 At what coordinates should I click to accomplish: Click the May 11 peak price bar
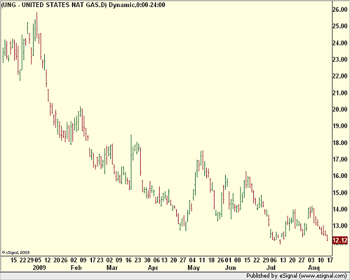click(203, 160)
